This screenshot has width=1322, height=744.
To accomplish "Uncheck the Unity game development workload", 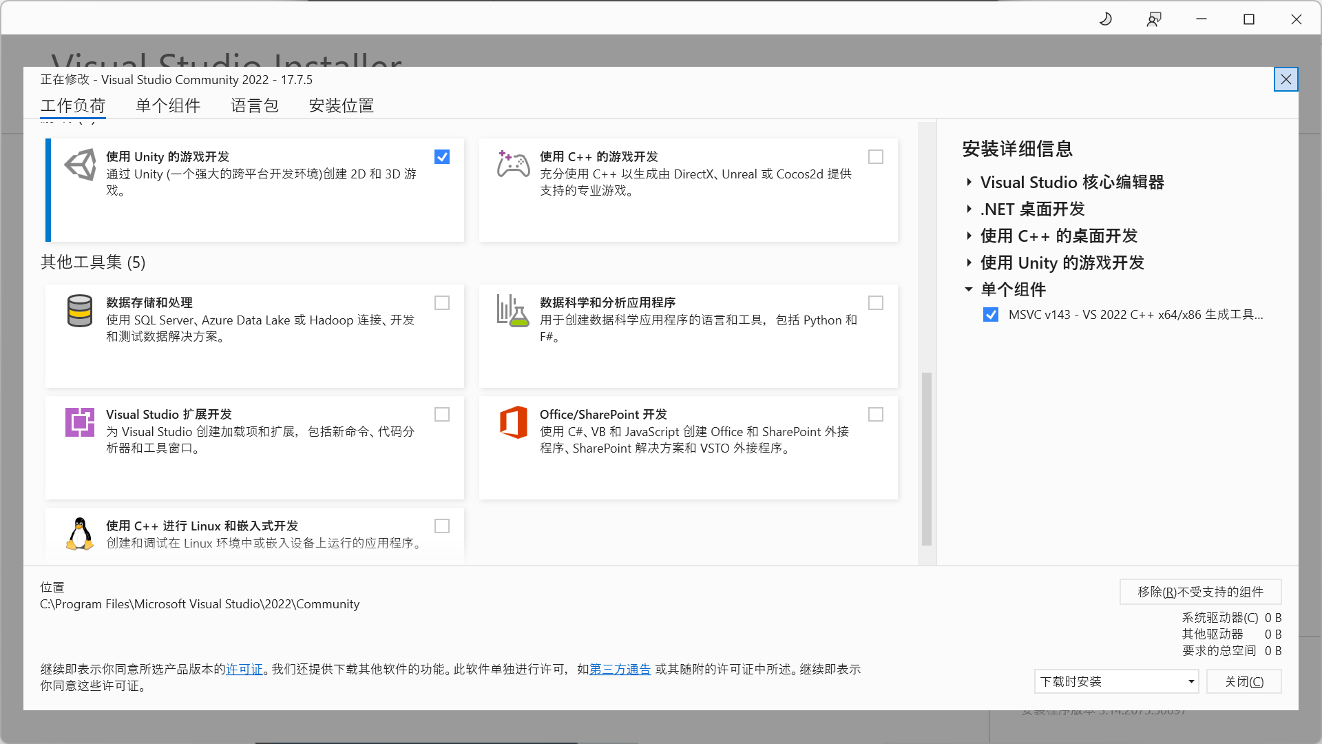I will coord(442,157).
